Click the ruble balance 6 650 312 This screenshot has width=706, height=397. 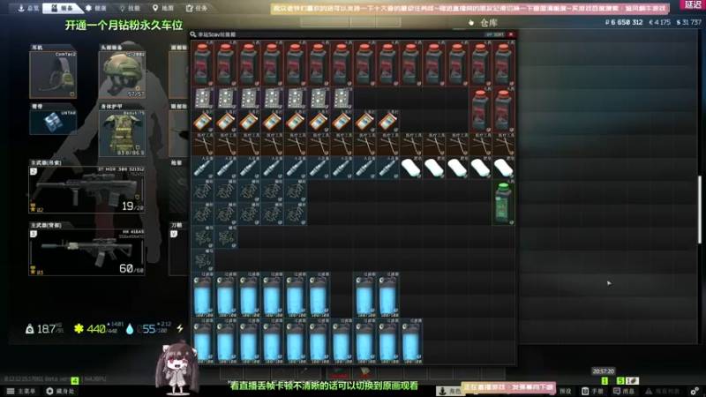(x=624, y=22)
